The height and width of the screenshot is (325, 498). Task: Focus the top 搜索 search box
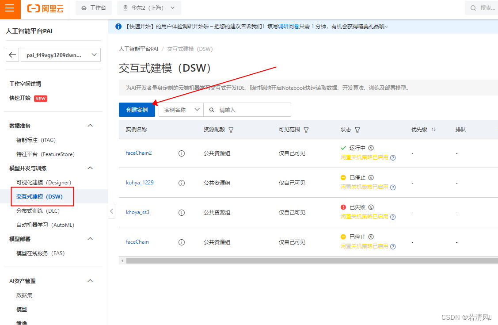[482, 8]
